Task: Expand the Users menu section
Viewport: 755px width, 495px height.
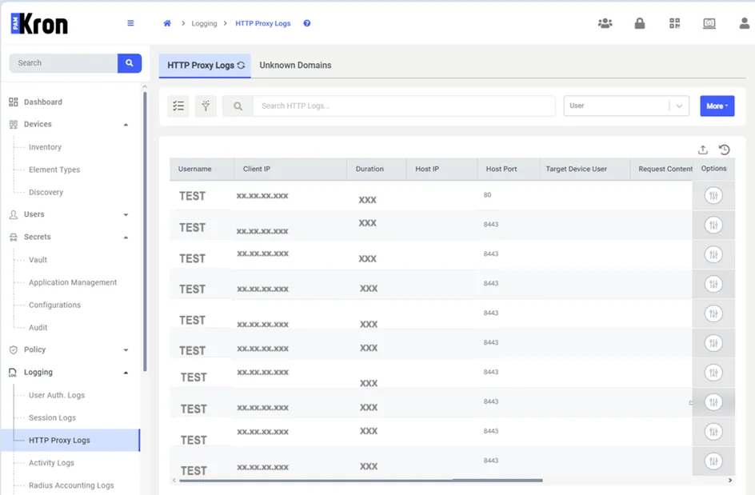Action: pyautogui.click(x=126, y=215)
